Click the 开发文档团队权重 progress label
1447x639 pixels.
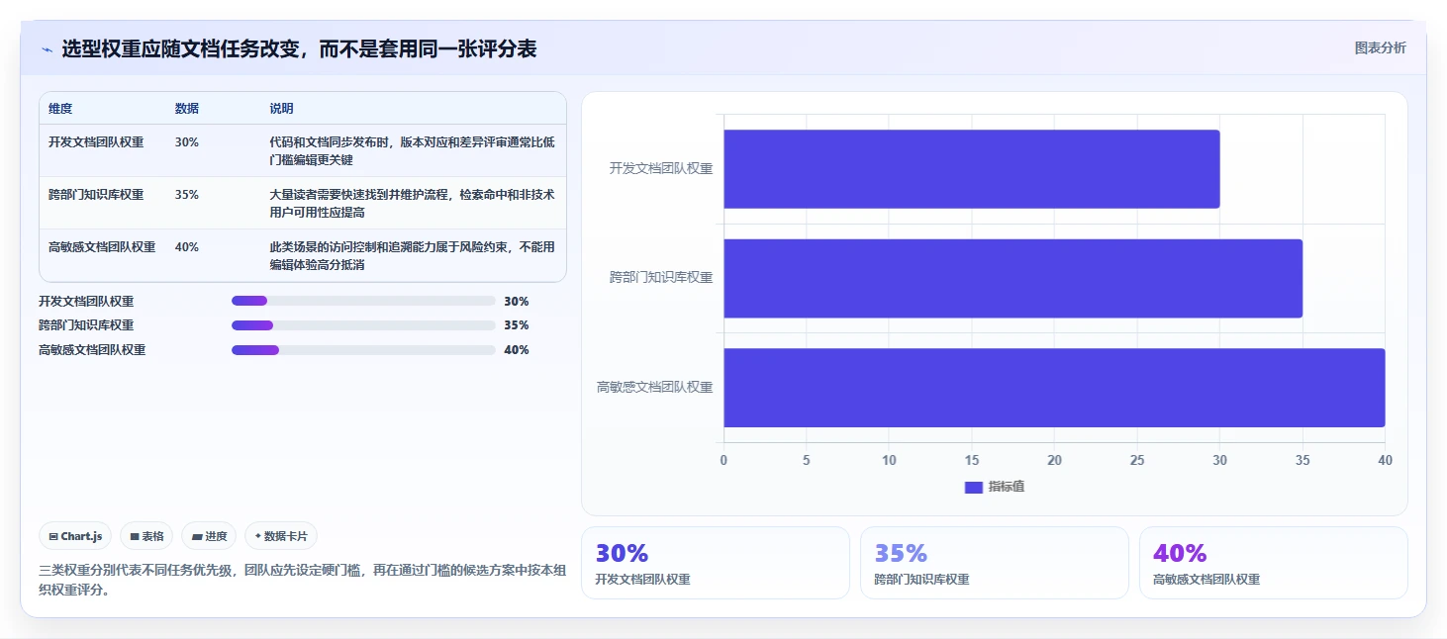tap(86, 302)
